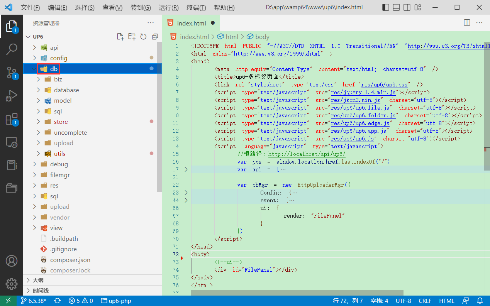Open the Extensions view
Screen dimensions: 490x306
coord(12,119)
